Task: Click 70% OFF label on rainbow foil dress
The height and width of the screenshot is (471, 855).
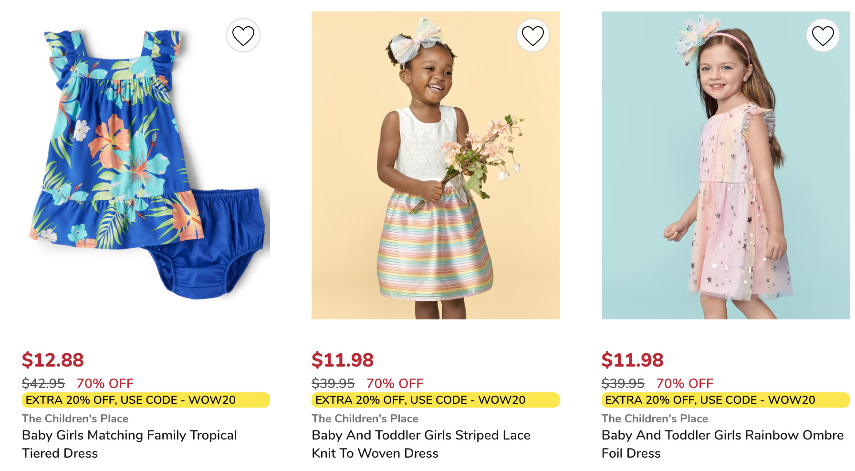Action: click(685, 383)
